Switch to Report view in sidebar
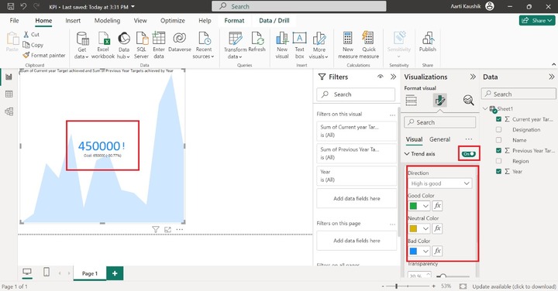558x291 pixels. tap(9, 77)
